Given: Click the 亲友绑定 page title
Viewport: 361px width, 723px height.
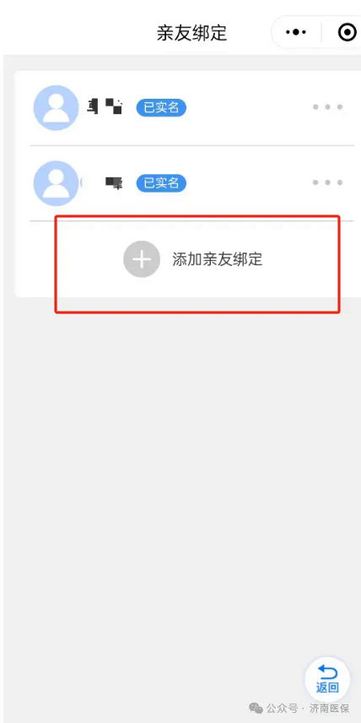Looking at the screenshot, I should [192, 33].
